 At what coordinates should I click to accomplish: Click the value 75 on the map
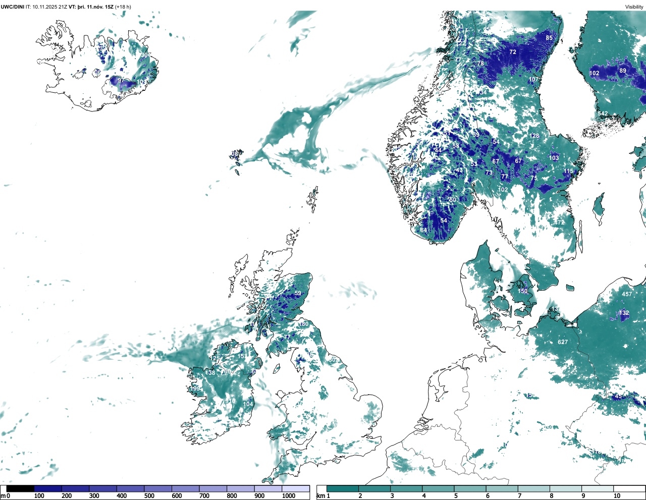pyautogui.click(x=534, y=178)
